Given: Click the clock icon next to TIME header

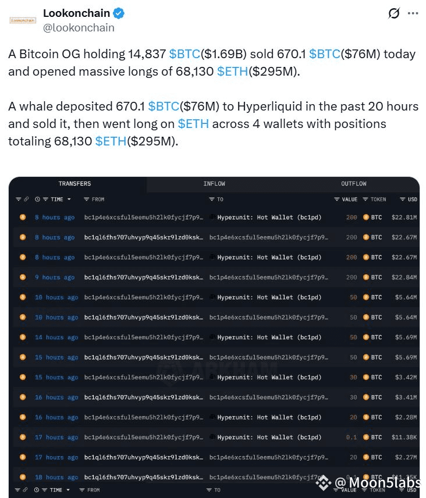Looking at the screenshot, I should (x=37, y=199).
